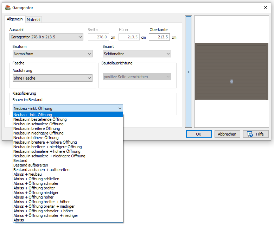The width and height of the screenshot is (274, 226).
Task: Confirm the dialog with OK
Action: coord(198,134)
